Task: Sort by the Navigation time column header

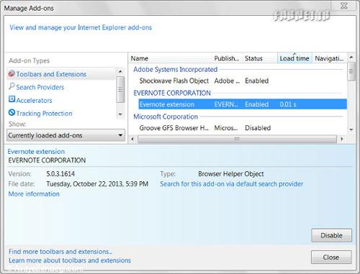Action: 329,58
